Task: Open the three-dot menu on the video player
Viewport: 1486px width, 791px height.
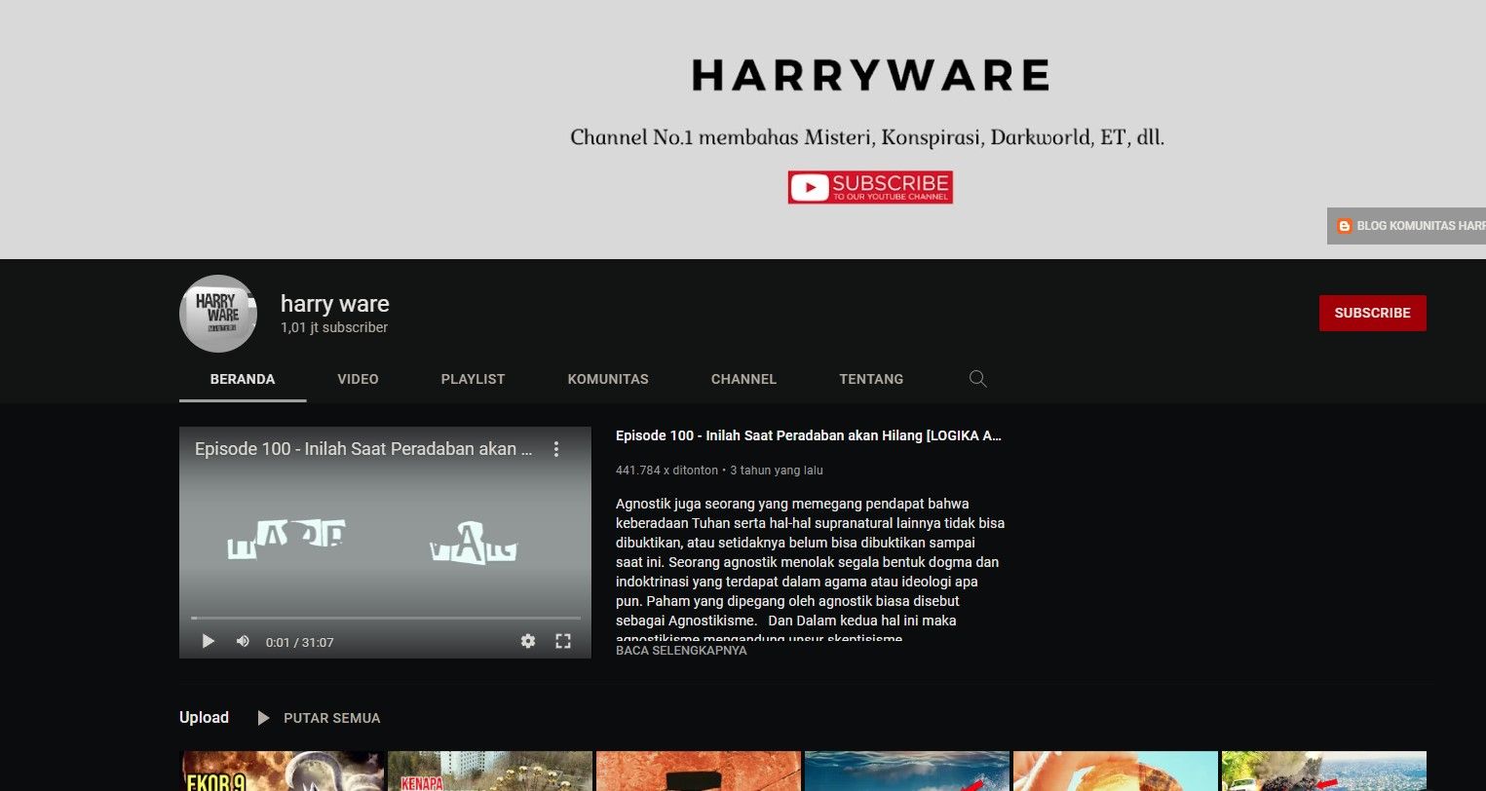Action: click(x=556, y=449)
